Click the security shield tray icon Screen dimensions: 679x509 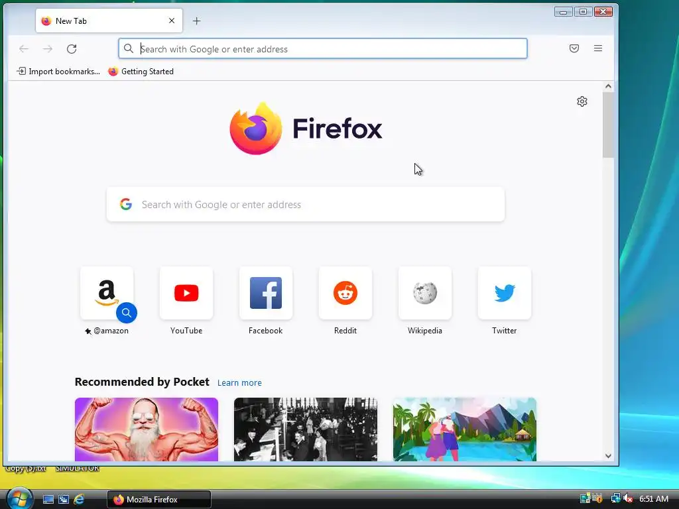[x=597, y=498]
